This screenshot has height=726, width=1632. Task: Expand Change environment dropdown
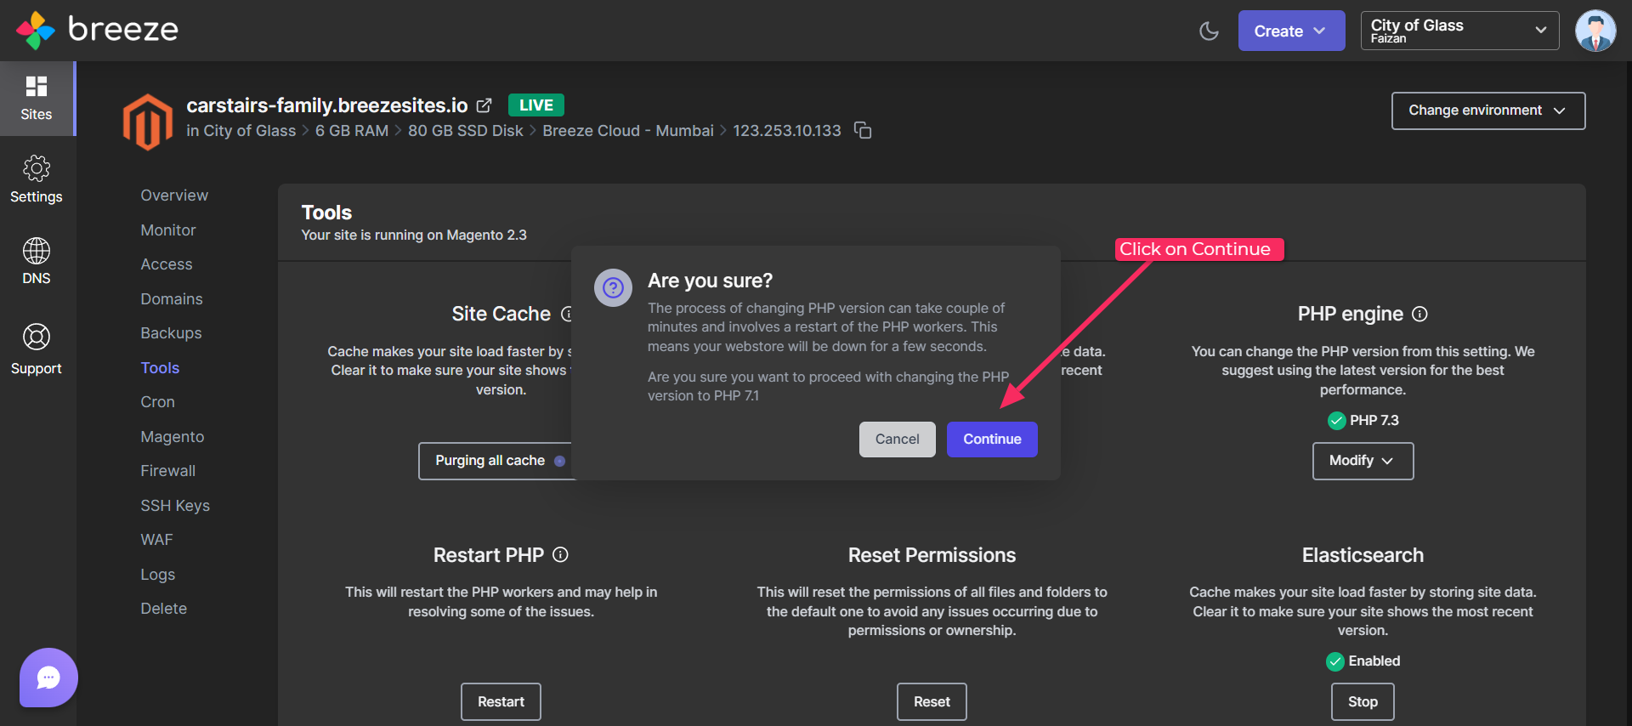coord(1488,111)
